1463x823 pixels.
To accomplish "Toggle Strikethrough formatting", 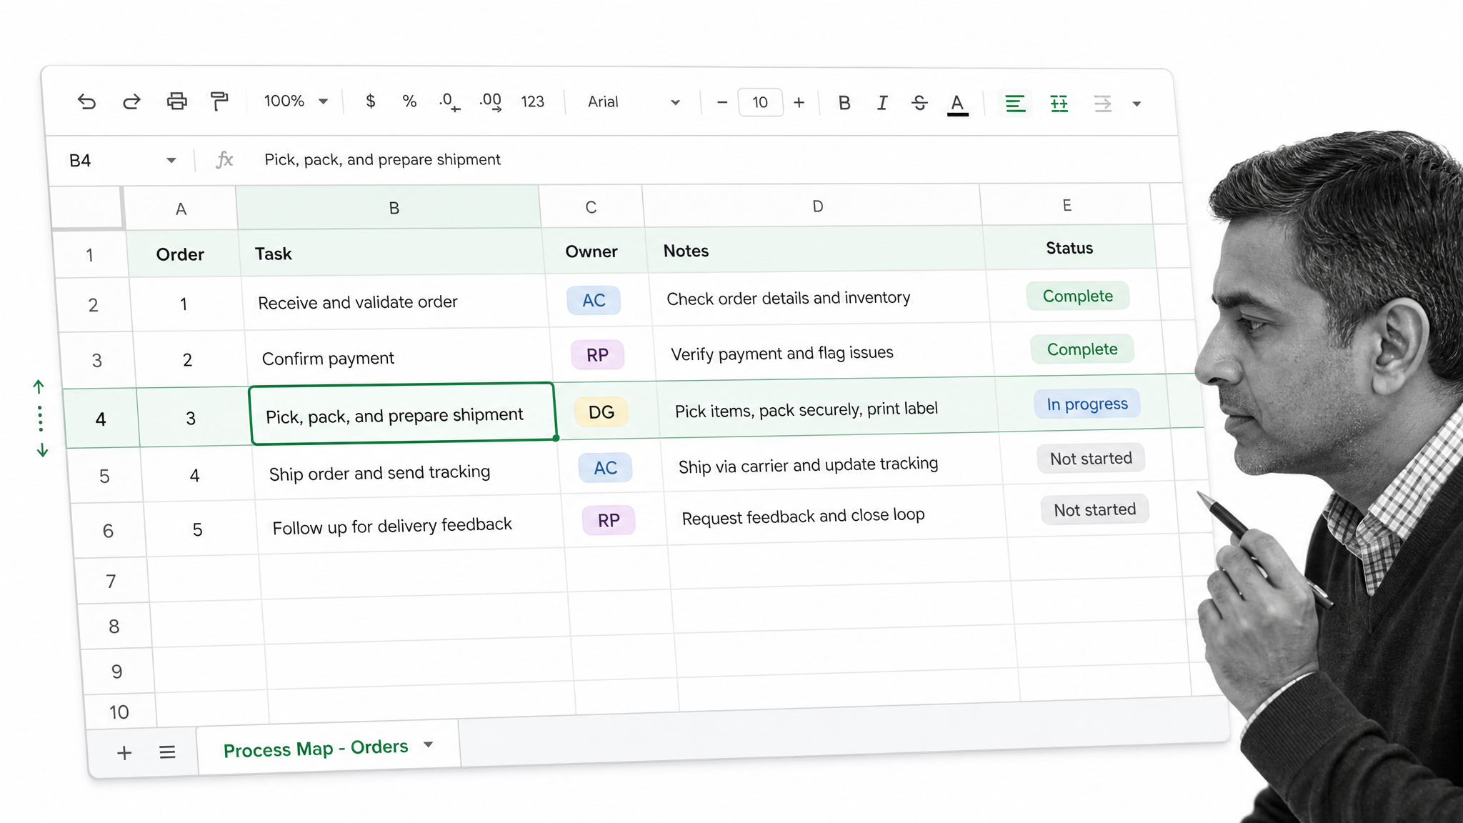I will (919, 103).
